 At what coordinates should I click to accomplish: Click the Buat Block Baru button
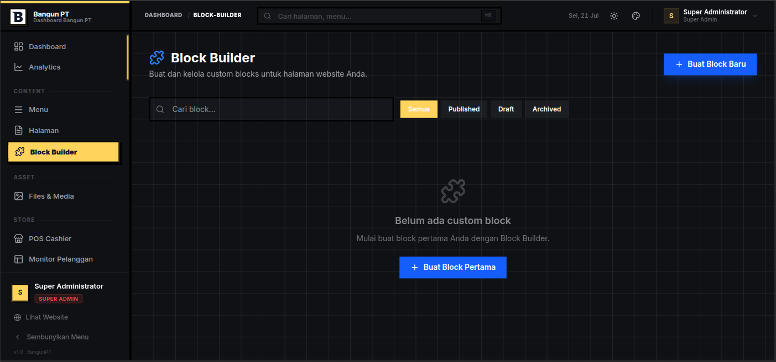710,64
